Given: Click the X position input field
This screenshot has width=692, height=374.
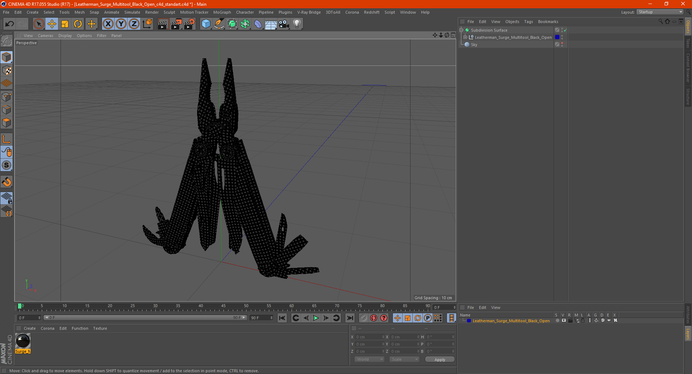Looking at the screenshot, I should (x=370, y=337).
